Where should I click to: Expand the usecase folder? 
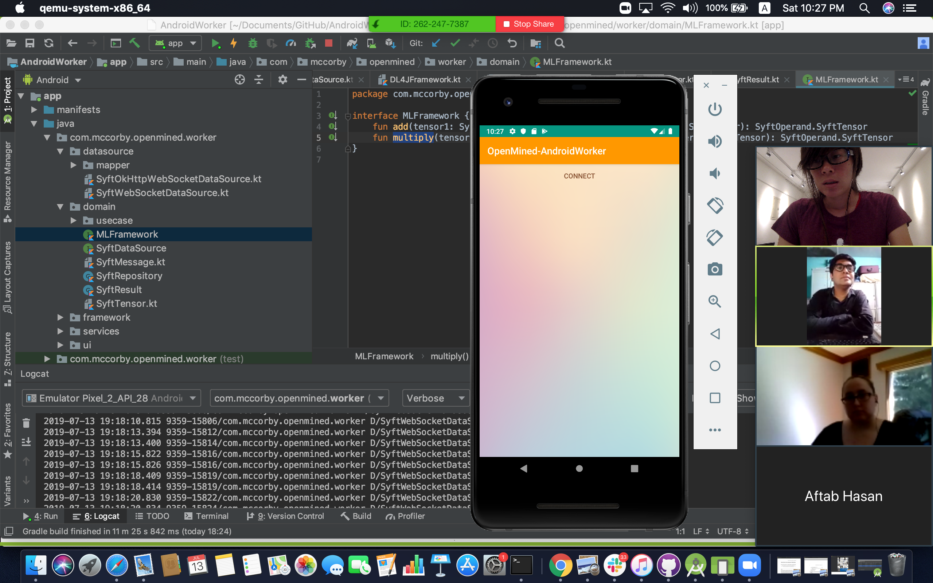pyautogui.click(x=73, y=220)
